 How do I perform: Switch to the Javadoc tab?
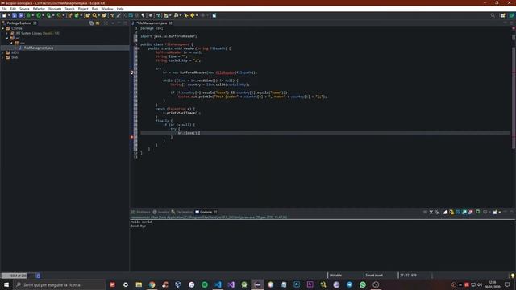pyautogui.click(x=161, y=213)
